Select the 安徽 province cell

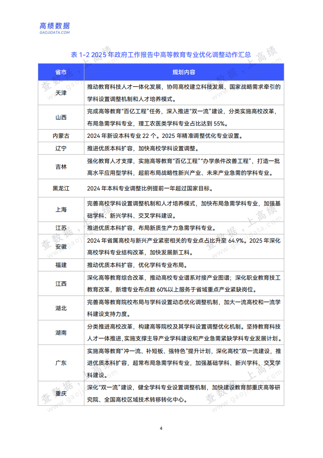[x=61, y=246]
